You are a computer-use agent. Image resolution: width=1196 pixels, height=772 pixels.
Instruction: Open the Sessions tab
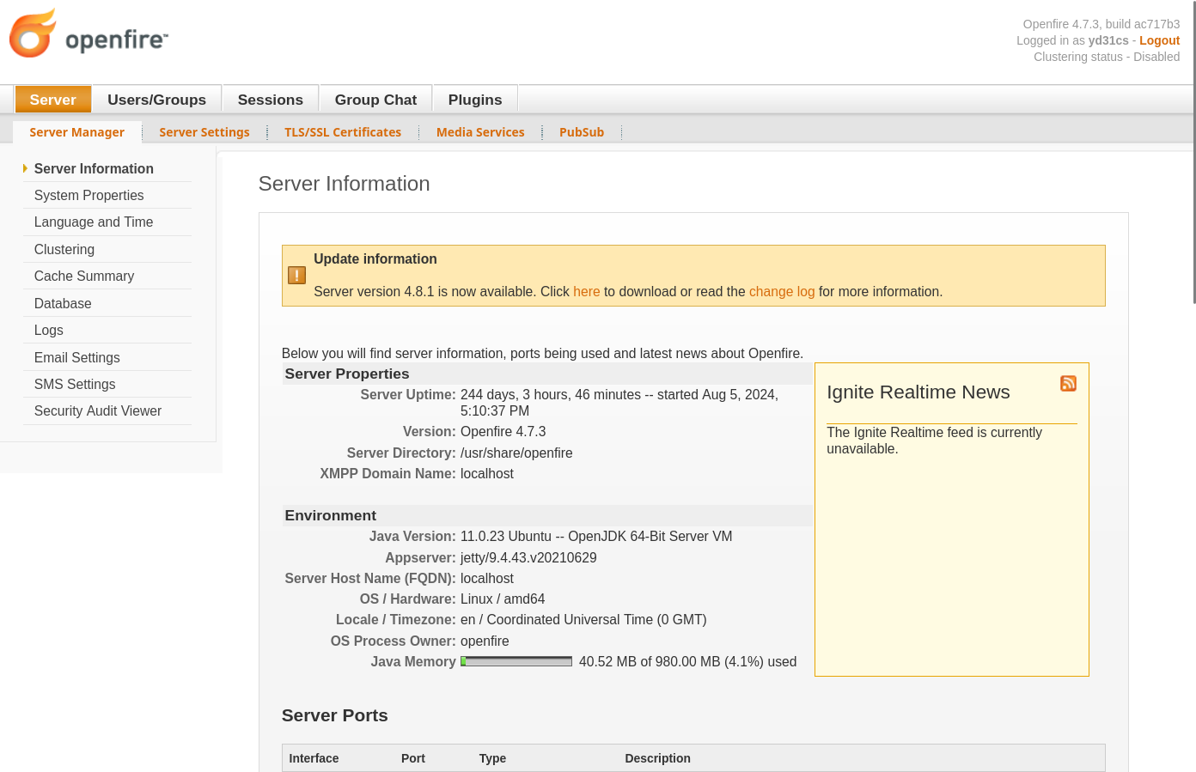point(271,100)
